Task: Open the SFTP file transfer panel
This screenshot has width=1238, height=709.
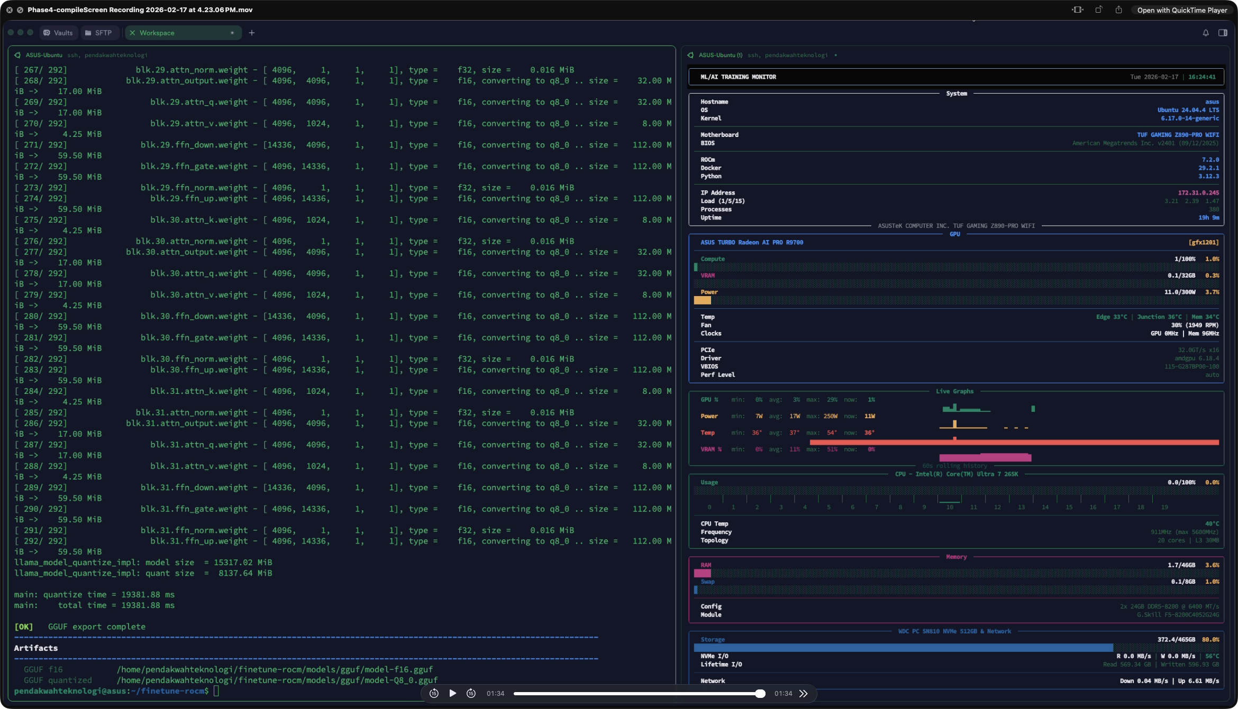Action: [99, 33]
